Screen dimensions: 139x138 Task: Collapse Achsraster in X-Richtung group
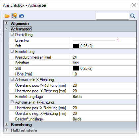(12, 79)
